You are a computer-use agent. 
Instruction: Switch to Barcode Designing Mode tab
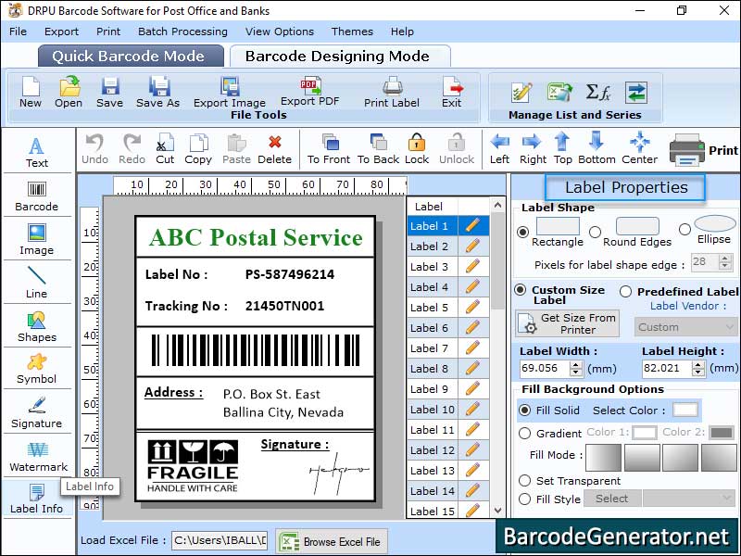click(x=339, y=56)
